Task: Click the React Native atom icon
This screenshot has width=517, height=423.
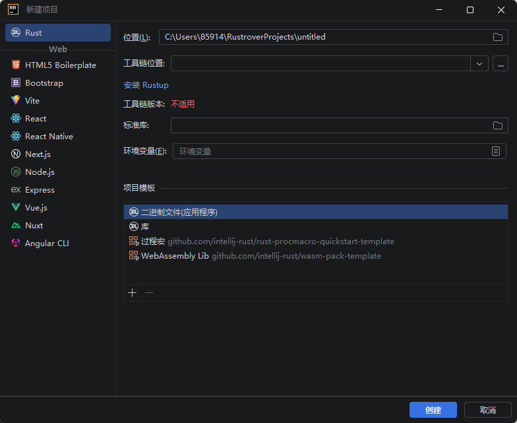Action: pos(16,136)
